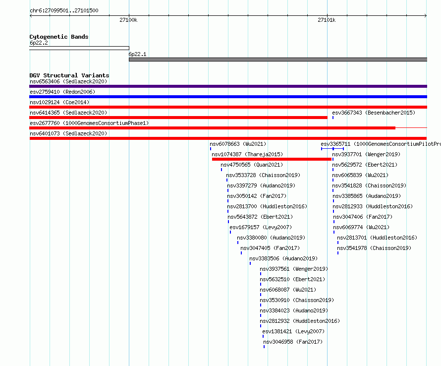Select the purple nsv6563406 variant bar
Image resolution: width=441 pixels, height=366 pixels.
[x=228, y=86]
